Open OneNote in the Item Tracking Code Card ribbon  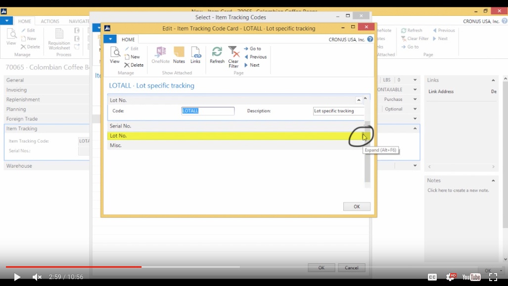point(161,55)
